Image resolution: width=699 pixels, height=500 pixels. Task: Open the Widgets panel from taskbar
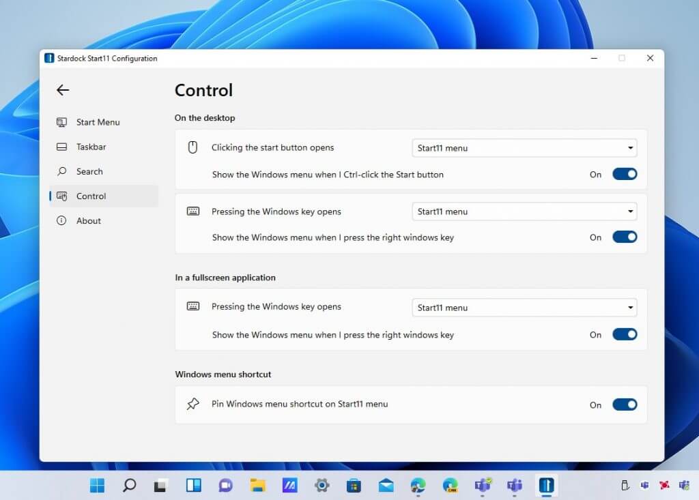[193, 485]
